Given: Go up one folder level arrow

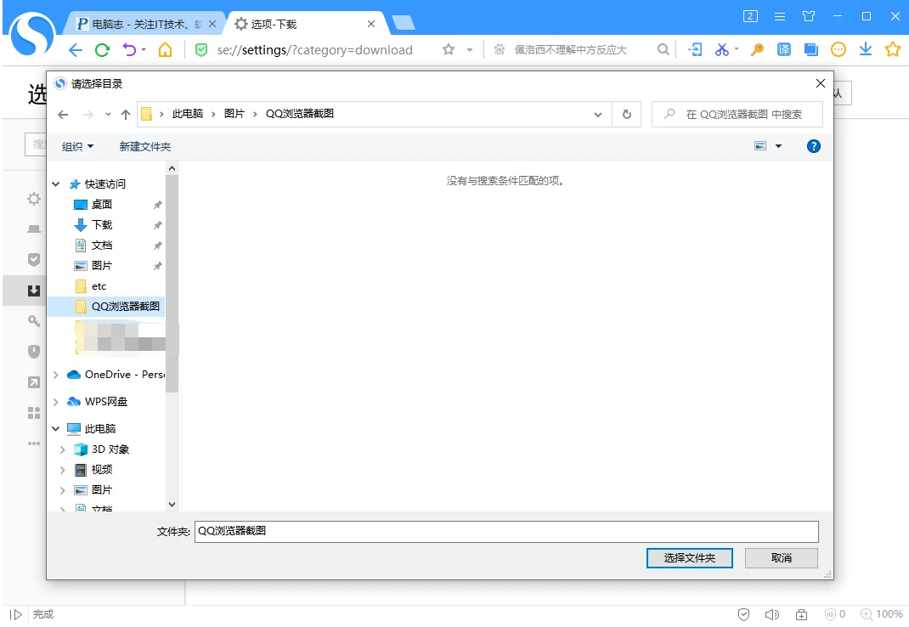Looking at the screenshot, I should 125,115.
